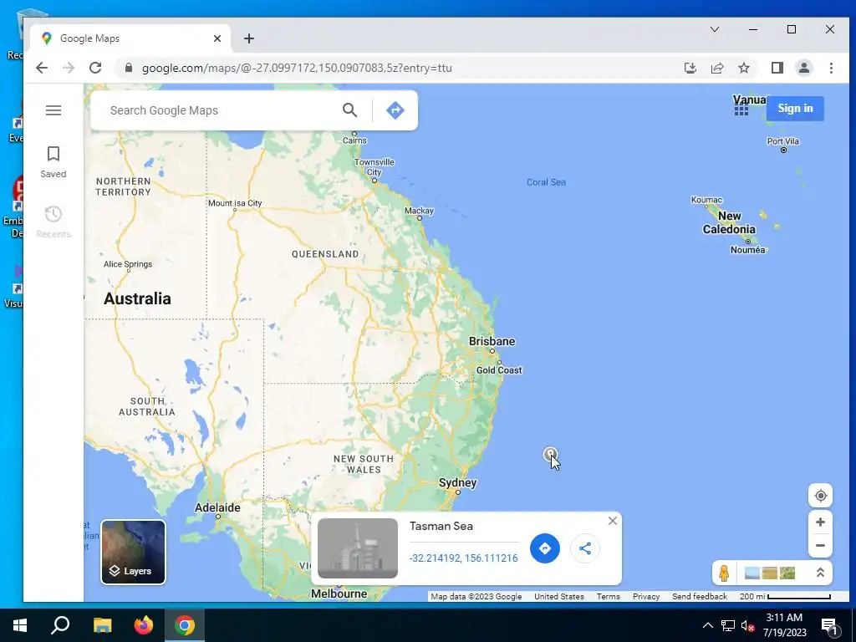
Task: Click the Gold Coast label
Action: [499, 370]
